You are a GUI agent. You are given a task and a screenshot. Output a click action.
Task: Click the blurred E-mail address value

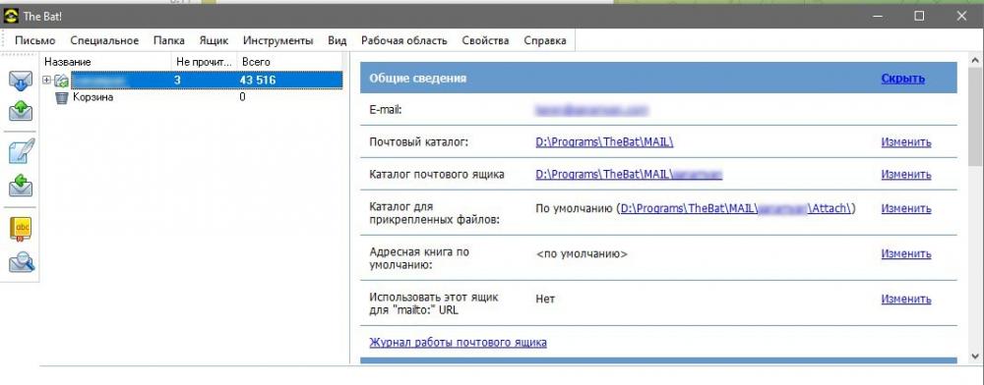point(591,110)
